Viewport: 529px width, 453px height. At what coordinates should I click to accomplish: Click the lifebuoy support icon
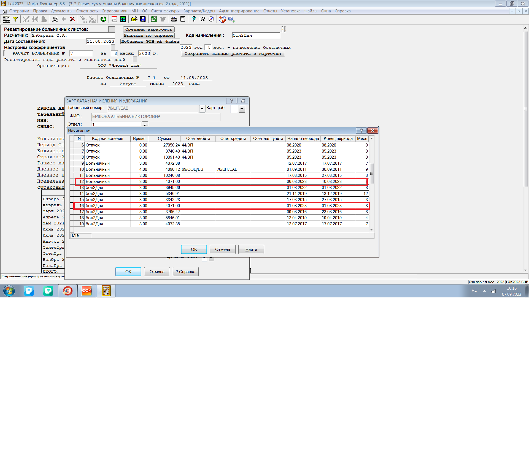pos(222,19)
